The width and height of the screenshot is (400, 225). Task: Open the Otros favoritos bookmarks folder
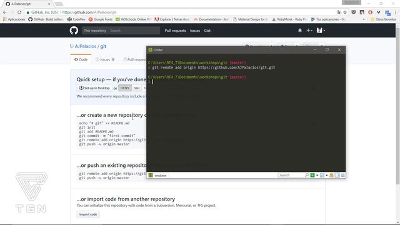click(x=383, y=19)
